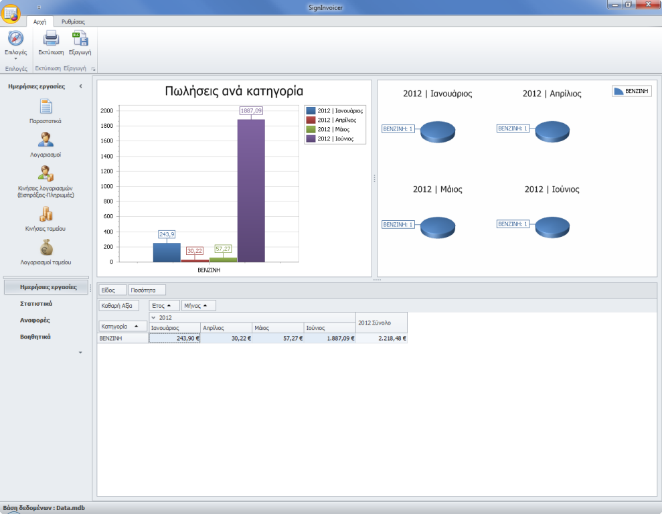Select cell 1.887,09 €
Image resolution: width=662 pixels, height=514 pixels.
(x=330, y=339)
